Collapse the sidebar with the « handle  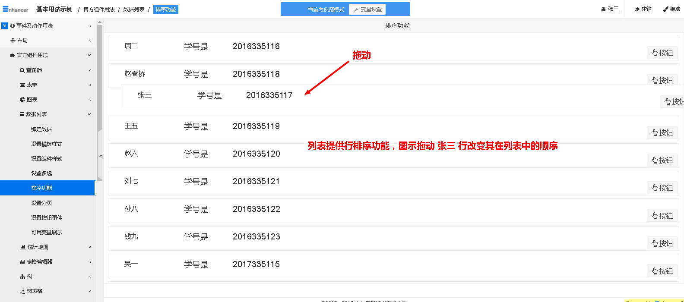[x=101, y=156]
